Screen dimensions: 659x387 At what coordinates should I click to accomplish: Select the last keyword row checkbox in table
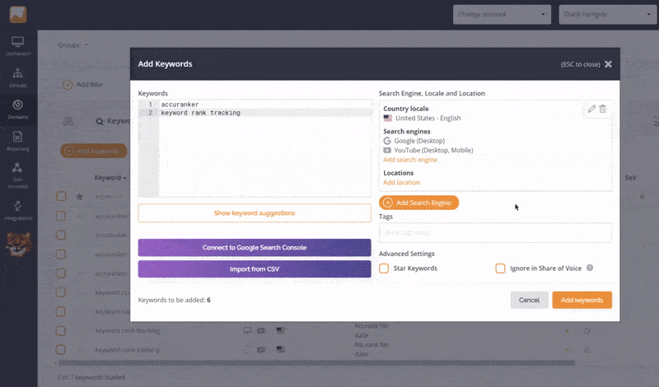61,350
